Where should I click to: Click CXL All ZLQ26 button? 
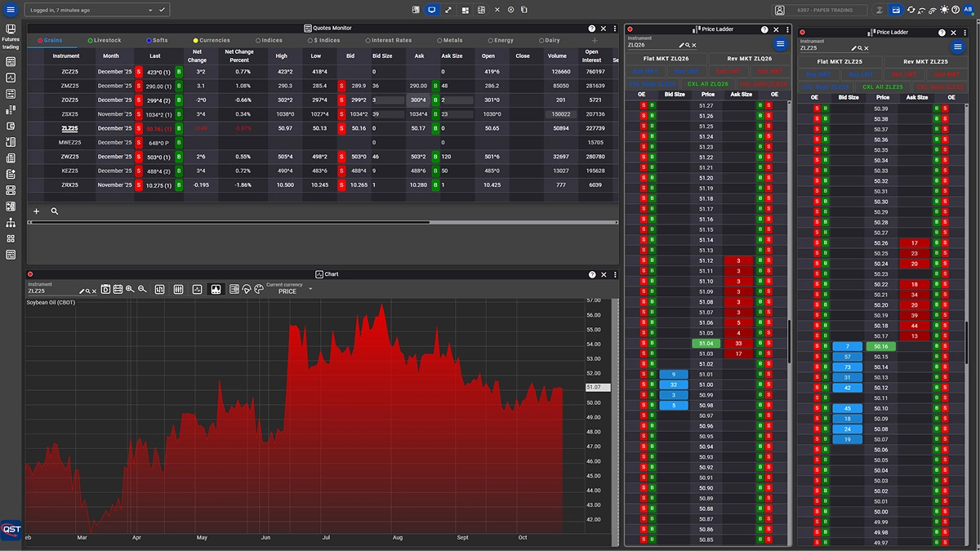(x=707, y=83)
